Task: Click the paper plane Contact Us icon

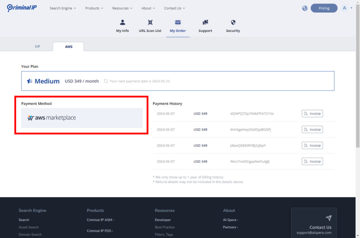Action: 328,218
